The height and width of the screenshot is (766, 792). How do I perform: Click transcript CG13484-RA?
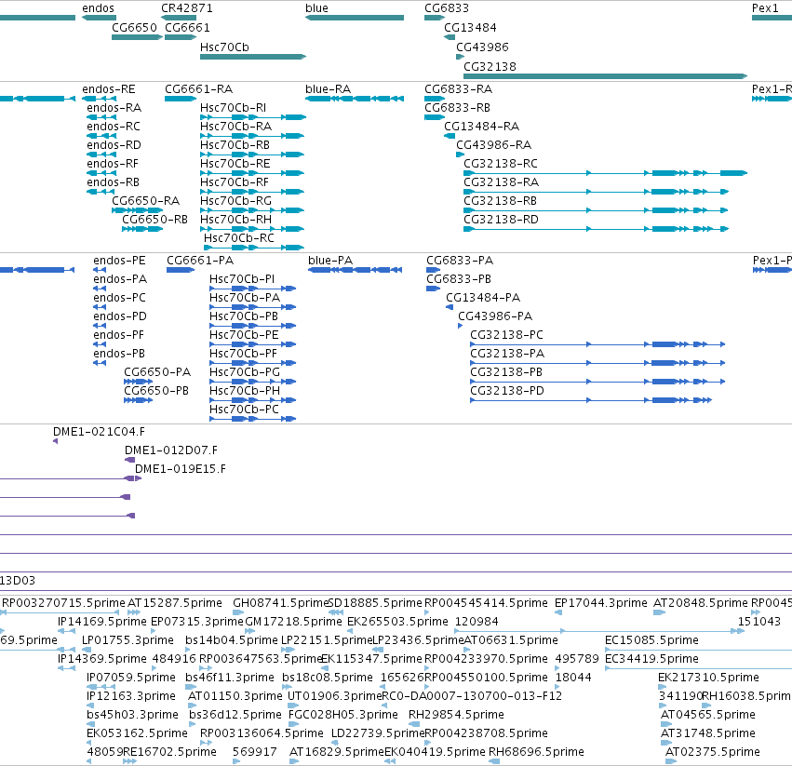[482, 127]
